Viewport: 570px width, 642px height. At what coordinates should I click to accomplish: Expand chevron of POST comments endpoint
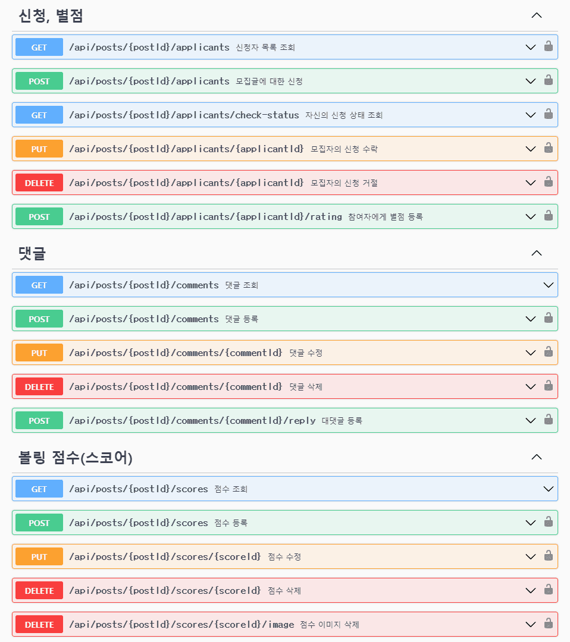point(531,319)
